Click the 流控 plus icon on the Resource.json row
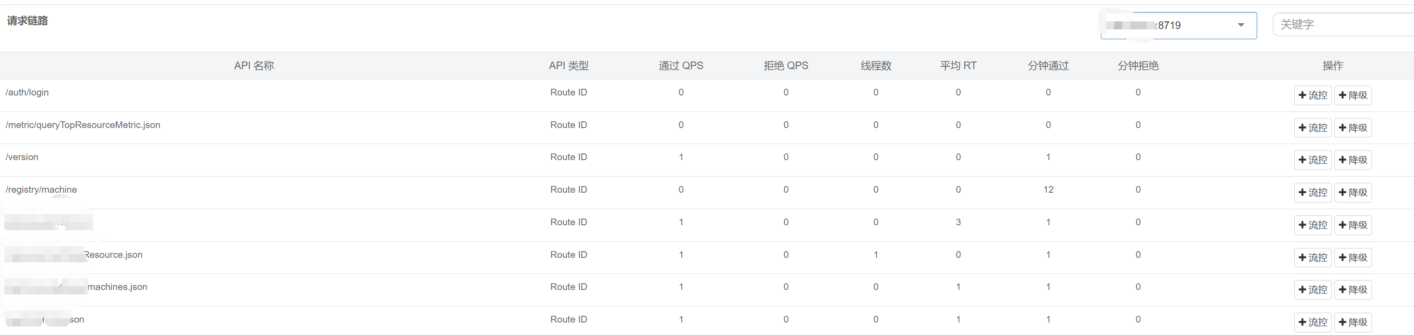The image size is (1414, 335). [1313, 257]
